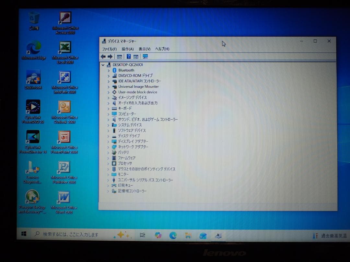Expand the Universal Image Mounter category

[x=109, y=87]
